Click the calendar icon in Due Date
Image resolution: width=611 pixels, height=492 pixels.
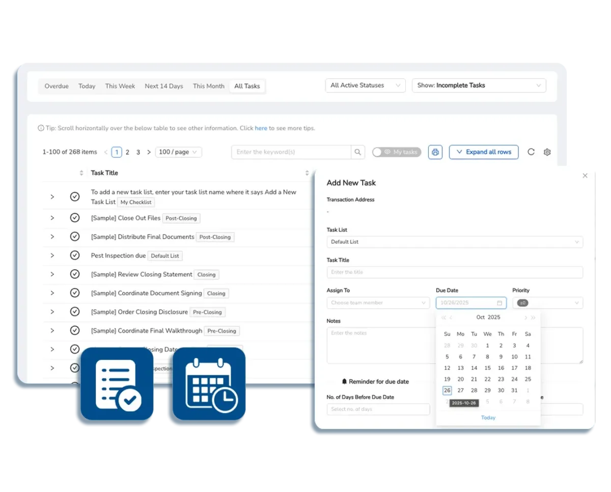[499, 303]
